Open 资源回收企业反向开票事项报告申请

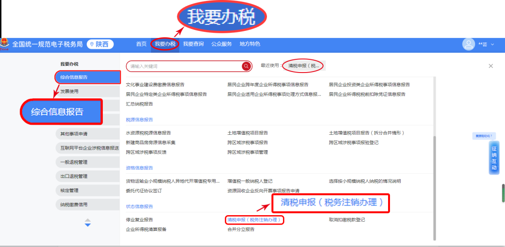tap(263, 191)
